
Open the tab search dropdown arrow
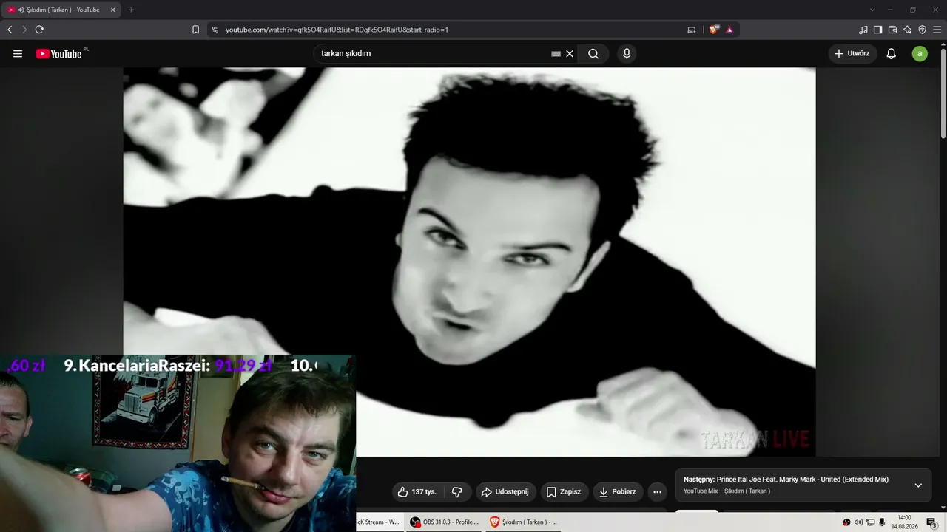coord(872,10)
